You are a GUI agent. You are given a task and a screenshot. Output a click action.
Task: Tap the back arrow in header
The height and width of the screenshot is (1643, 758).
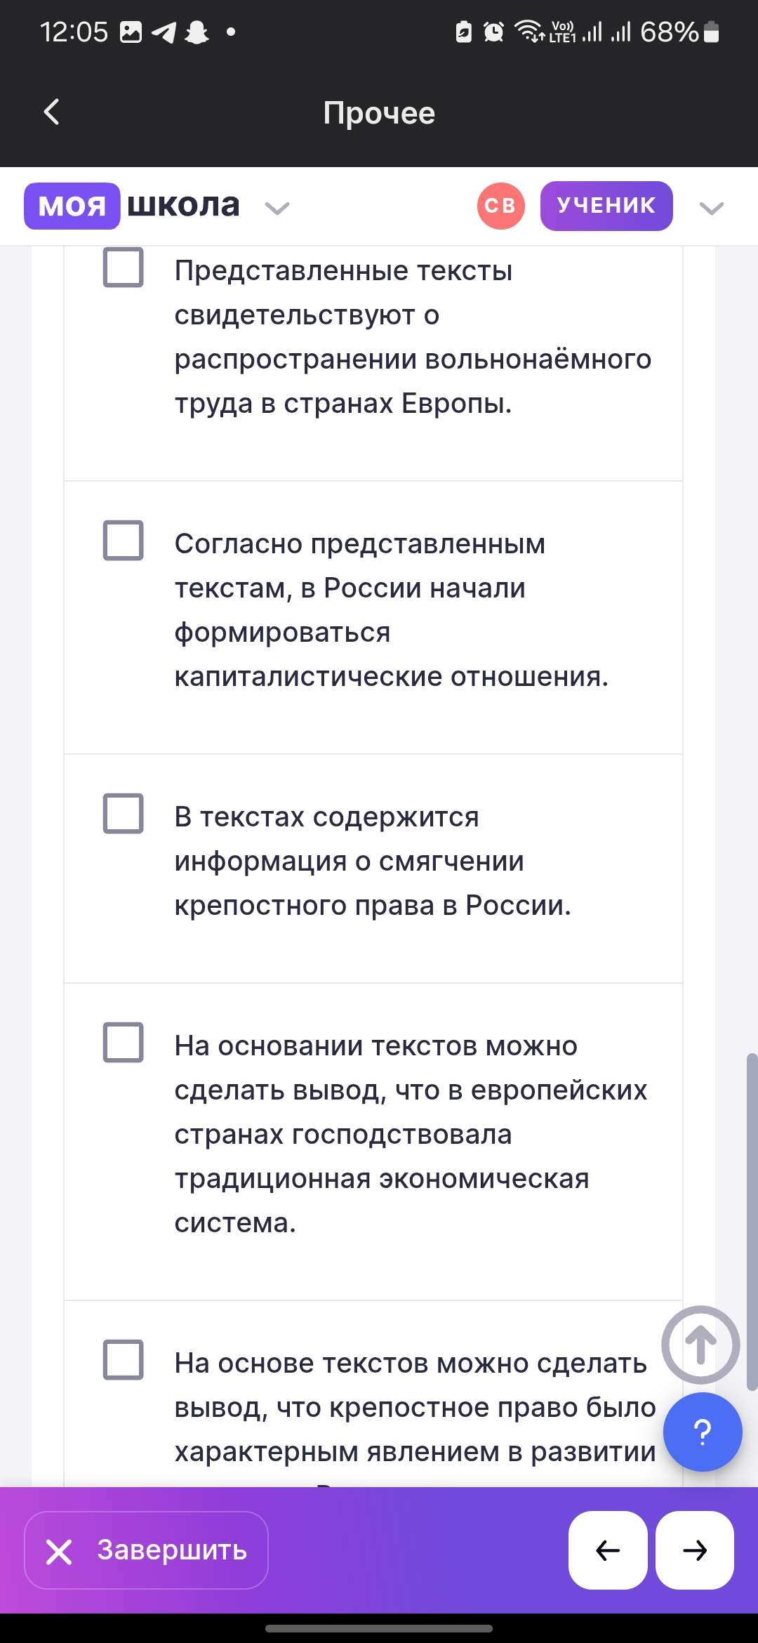[51, 112]
